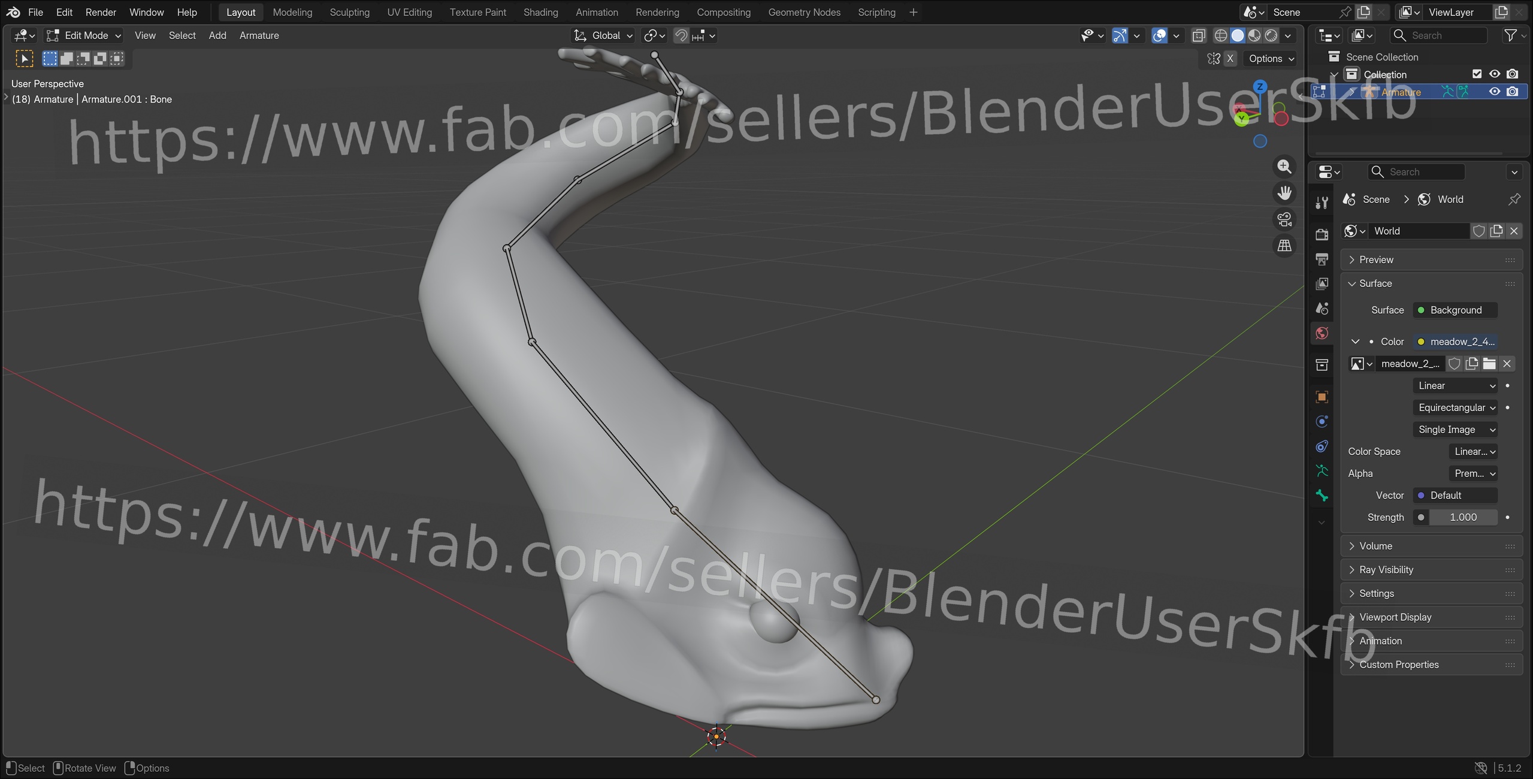Choose Extend existing selection mode icon
1533x779 pixels.
[x=67, y=59]
